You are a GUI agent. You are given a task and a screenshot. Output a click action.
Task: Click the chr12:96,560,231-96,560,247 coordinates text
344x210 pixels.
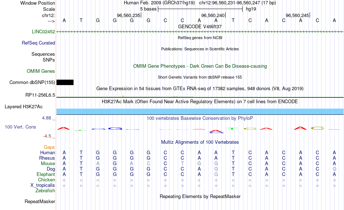pyautogui.click(x=238, y=3)
